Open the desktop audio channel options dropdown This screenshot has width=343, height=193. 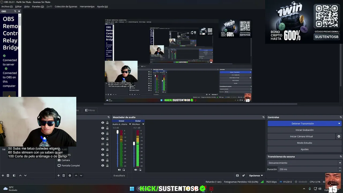point(130,124)
